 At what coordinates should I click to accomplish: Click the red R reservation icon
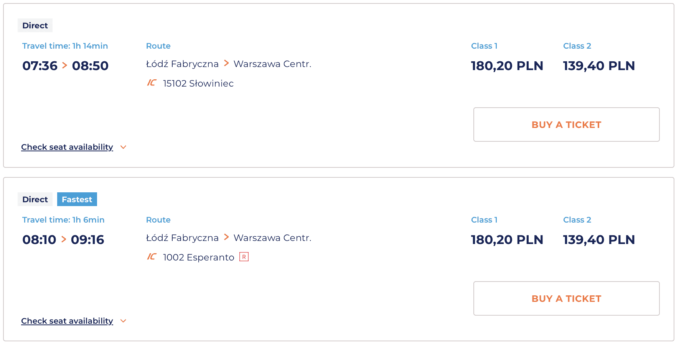(244, 257)
